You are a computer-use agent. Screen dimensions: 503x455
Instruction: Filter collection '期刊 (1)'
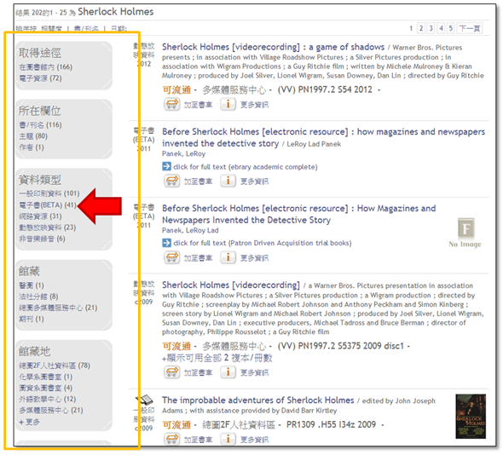pyautogui.click(x=32, y=319)
